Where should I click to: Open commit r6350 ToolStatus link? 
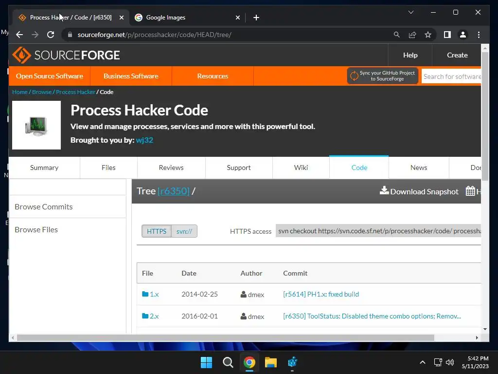click(x=372, y=316)
